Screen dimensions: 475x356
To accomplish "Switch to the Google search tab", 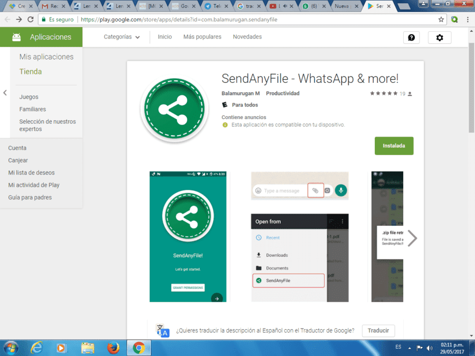I will (x=249, y=6).
